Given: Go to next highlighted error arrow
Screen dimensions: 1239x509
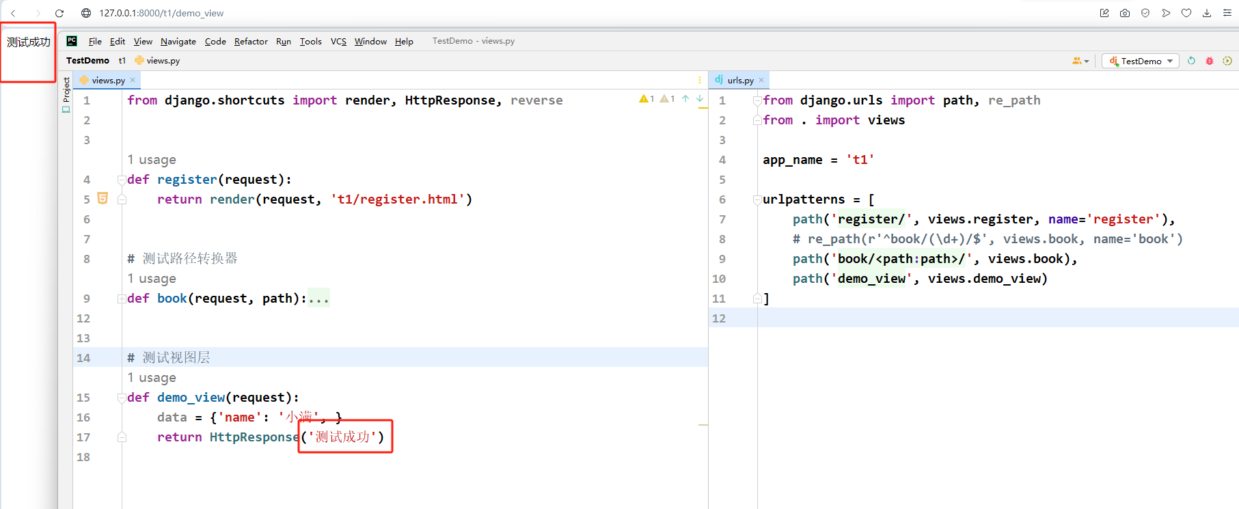Looking at the screenshot, I should pos(700,99).
